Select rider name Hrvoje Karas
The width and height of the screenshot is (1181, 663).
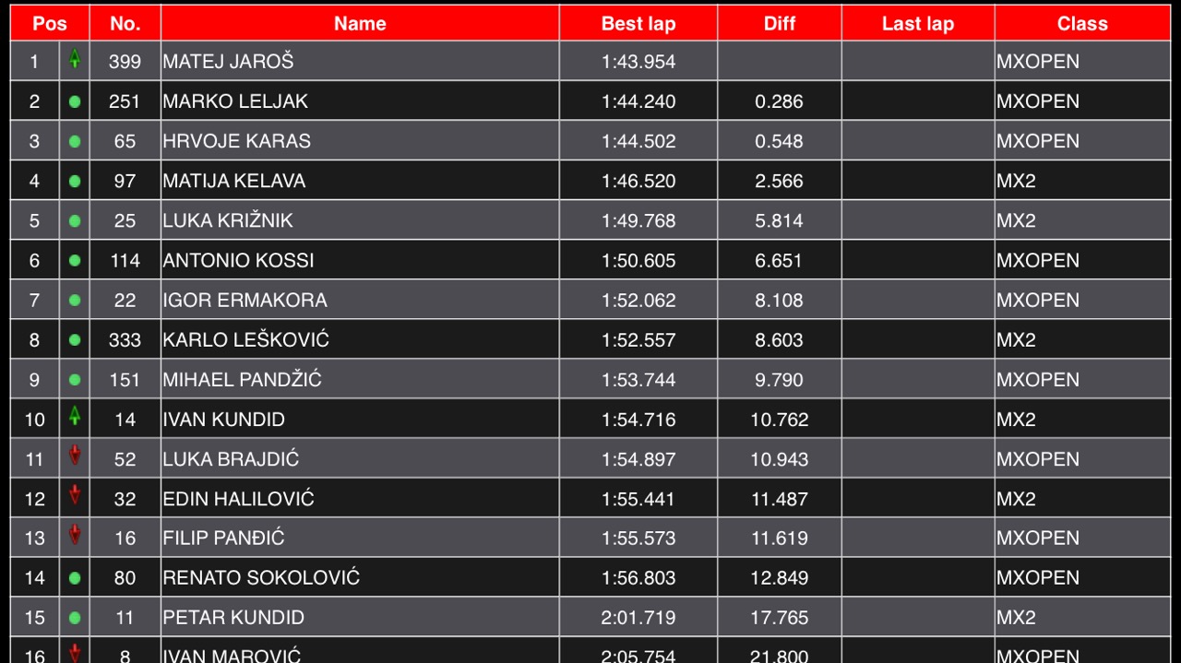237,141
